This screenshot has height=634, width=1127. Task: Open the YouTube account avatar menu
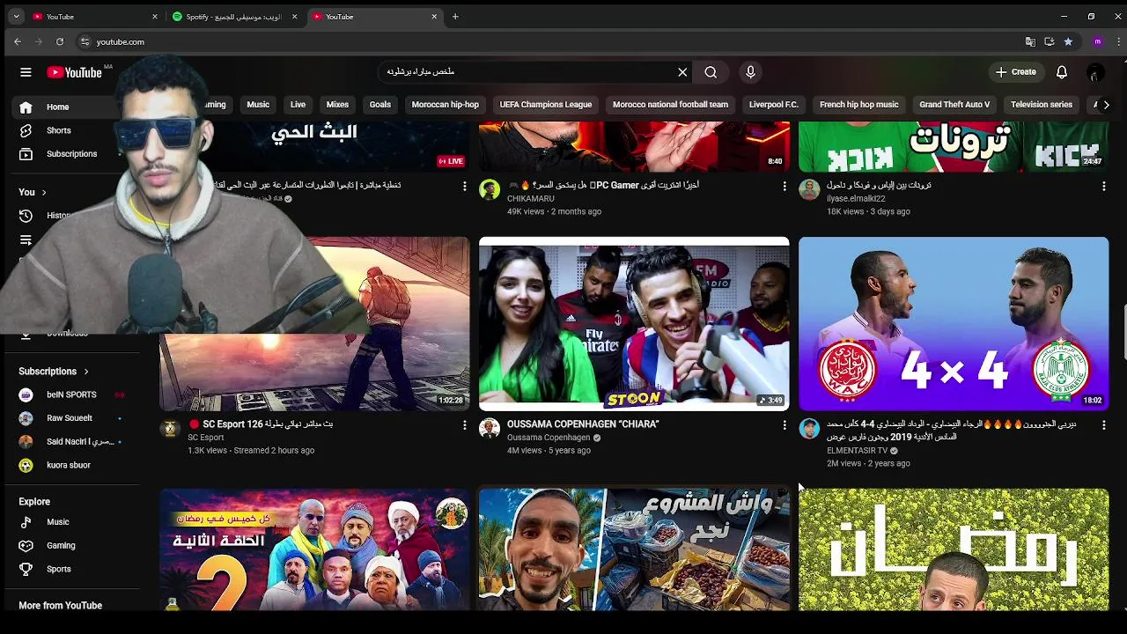pyautogui.click(x=1095, y=72)
